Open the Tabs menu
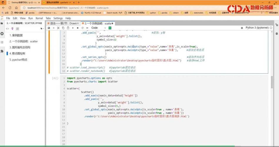This screenshot has width=279, height=147. 48,18
